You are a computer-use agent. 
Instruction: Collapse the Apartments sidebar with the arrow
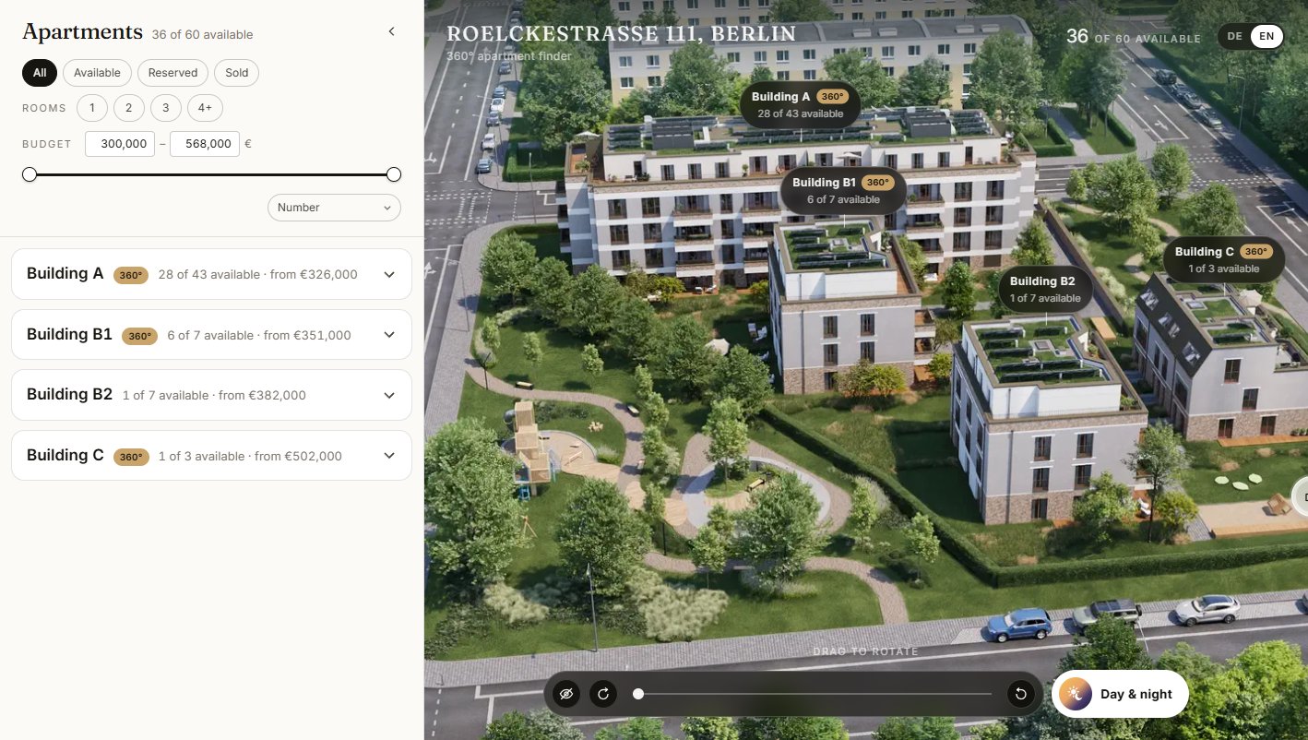(391, 31)
